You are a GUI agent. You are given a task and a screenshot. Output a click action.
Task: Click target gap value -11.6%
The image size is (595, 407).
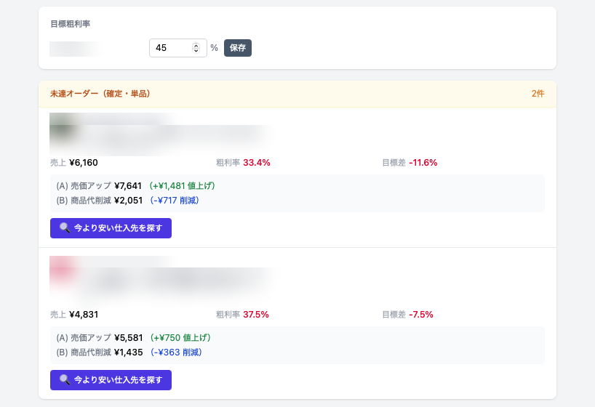423,163
